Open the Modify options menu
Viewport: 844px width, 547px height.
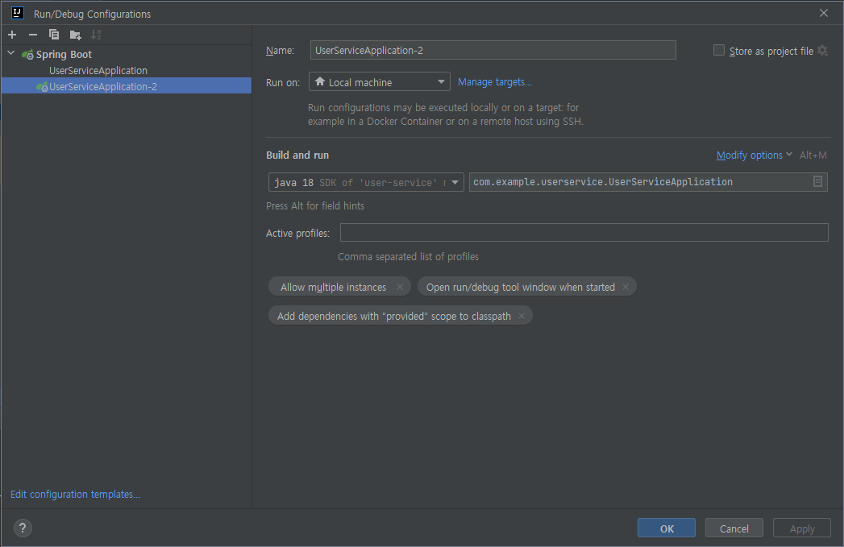(754, 155)
